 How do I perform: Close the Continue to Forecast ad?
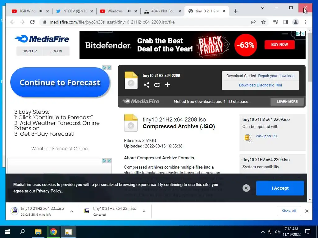[x=109, y=68]
